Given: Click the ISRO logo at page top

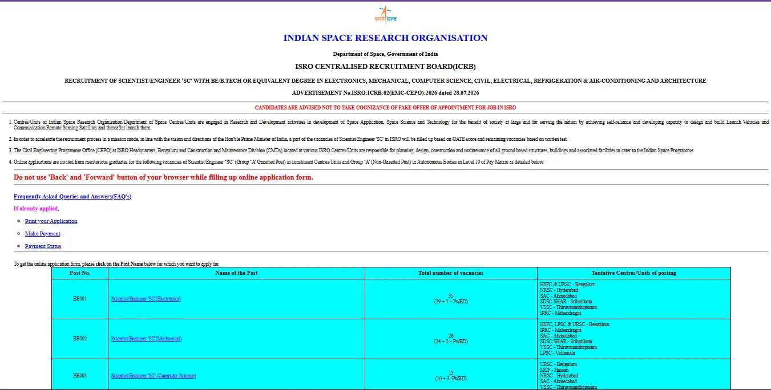Looking at the screenshot, I should tap(385, 14).
